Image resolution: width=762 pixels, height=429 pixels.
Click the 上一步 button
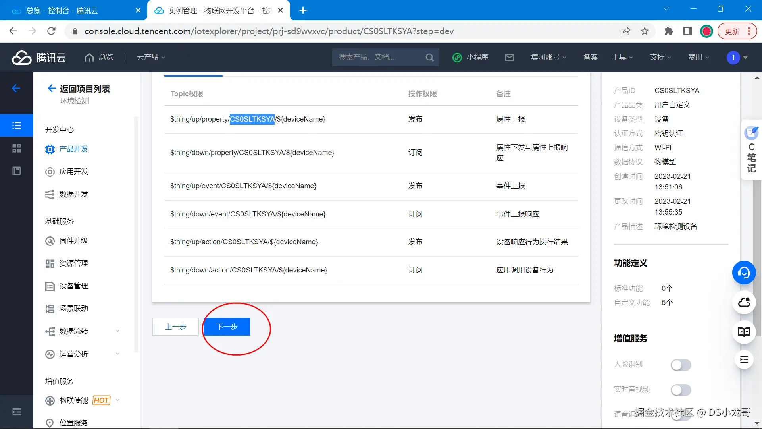(175, 327)
